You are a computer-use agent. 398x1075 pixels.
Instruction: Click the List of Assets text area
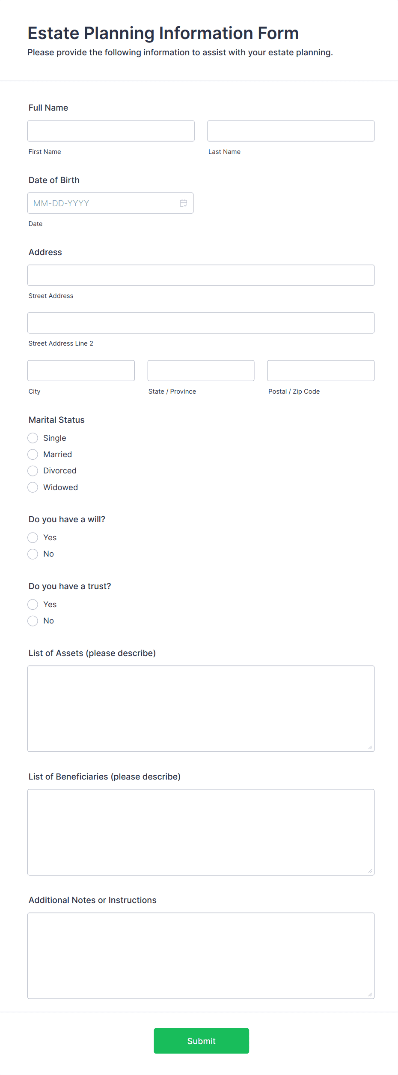pos(200,708)
